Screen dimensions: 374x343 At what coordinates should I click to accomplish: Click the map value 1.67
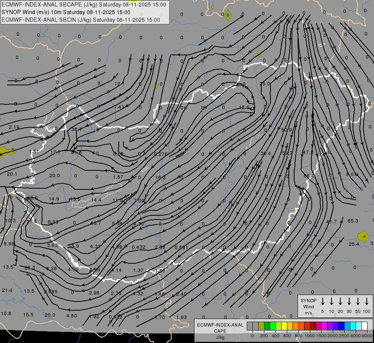tap(118, 177)
